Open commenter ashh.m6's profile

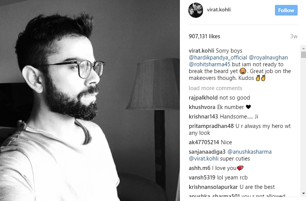click(200, 168)
